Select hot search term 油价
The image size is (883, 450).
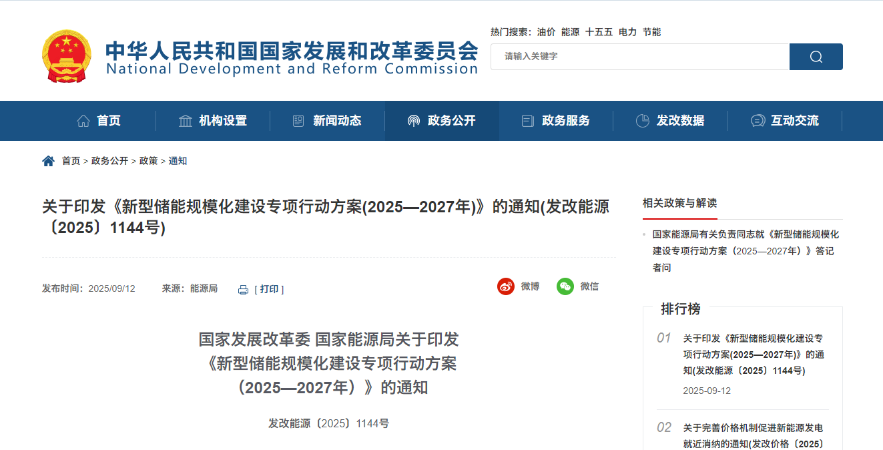click(546, 32)
